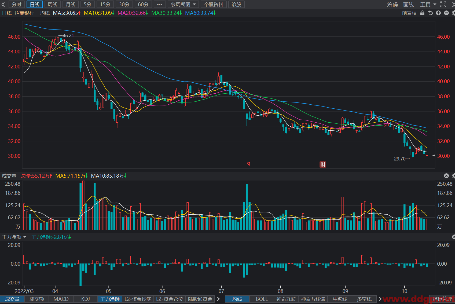Open 画线 drawing tools
The width and height of the screenshot is (455, 304).
tap(409, 4)
